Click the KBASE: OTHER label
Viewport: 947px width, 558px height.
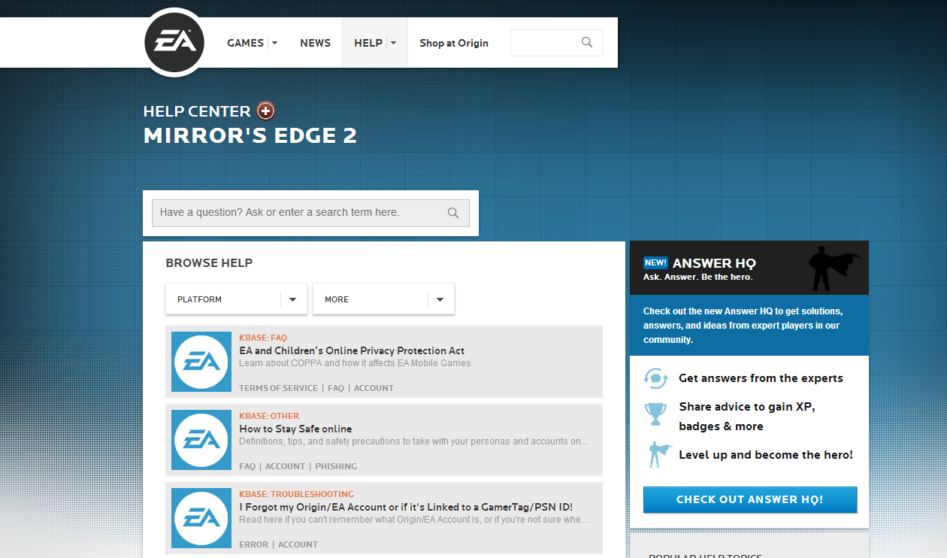pos(269,416)
